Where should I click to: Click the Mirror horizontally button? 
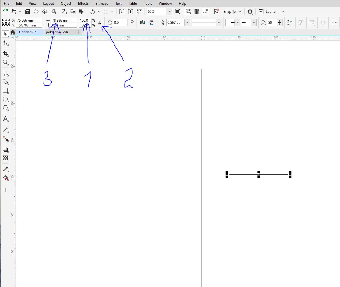142,23
